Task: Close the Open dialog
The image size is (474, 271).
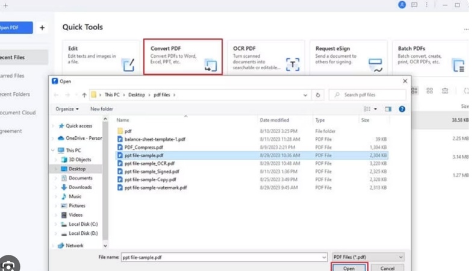Action: click(x=405, y=81)
